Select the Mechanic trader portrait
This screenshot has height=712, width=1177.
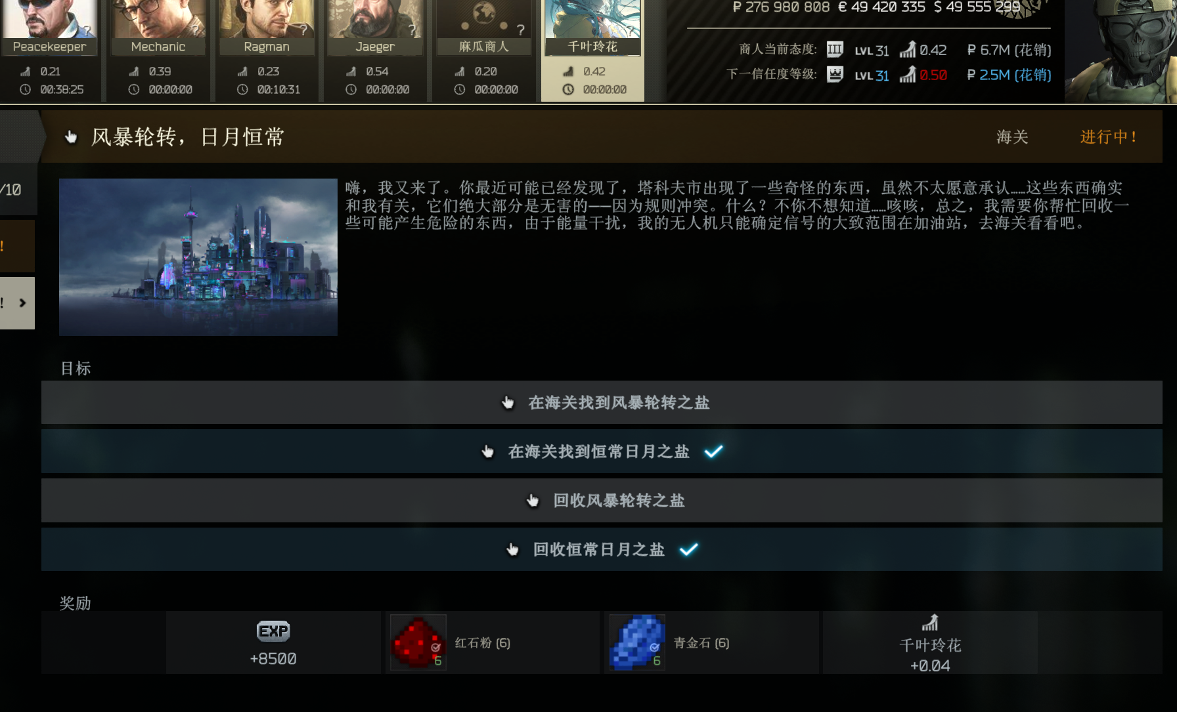[x=158, y=20]
